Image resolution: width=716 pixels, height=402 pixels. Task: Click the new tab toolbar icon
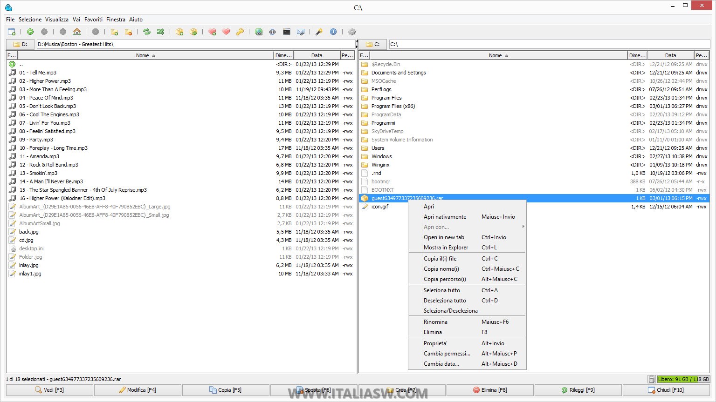12,32
